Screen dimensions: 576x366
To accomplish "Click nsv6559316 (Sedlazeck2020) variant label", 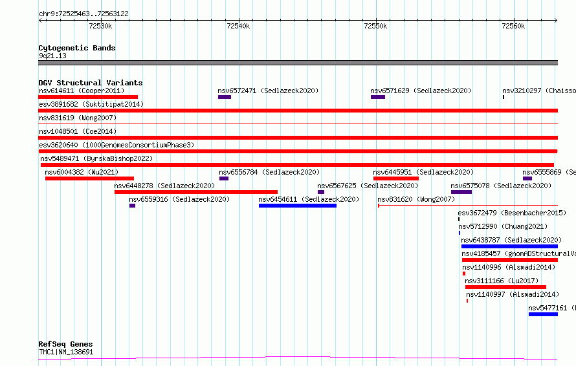I will tap(179, 199).
